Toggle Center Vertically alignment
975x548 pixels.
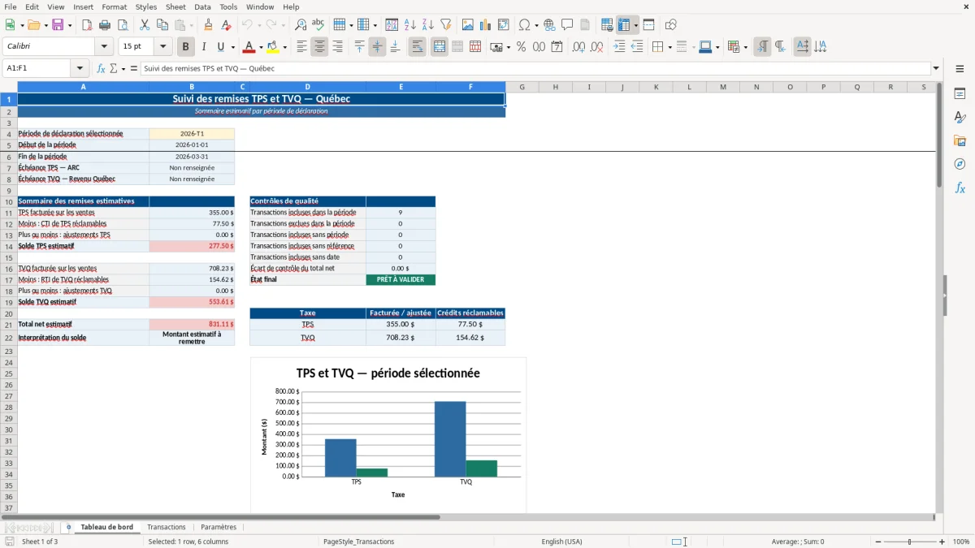pyautogui.click(x=377, y=47)
